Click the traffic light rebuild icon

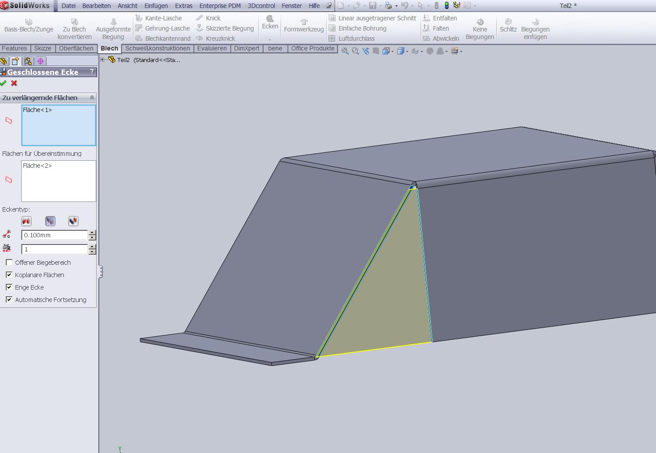(x=446, y=6)
